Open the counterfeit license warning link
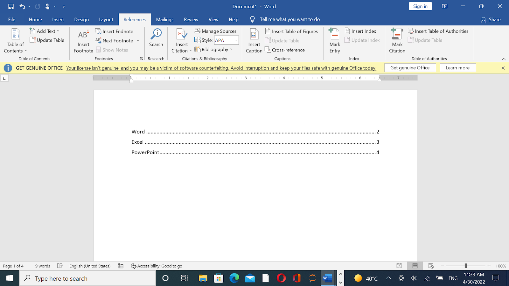509x286 pixels. [x=221, y=68]
